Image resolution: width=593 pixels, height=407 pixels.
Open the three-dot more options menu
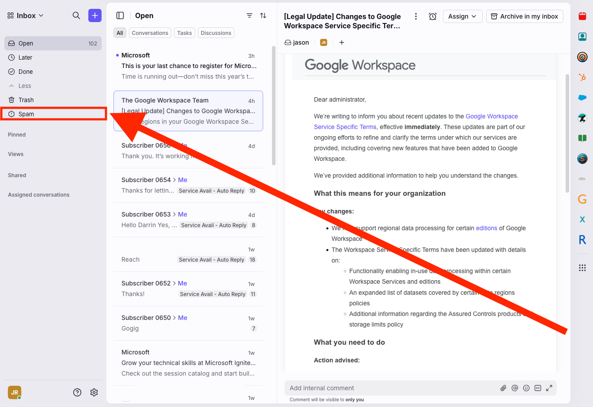415,16
